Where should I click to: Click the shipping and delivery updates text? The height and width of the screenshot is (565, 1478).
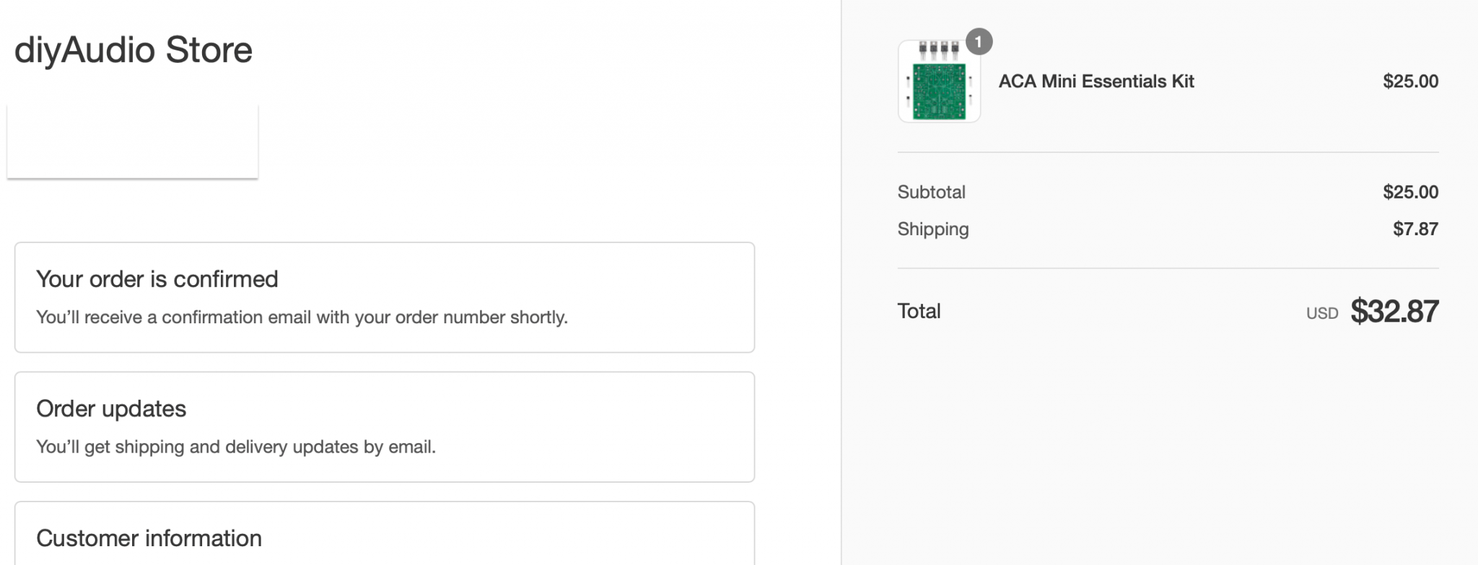[x=236, y=447]
